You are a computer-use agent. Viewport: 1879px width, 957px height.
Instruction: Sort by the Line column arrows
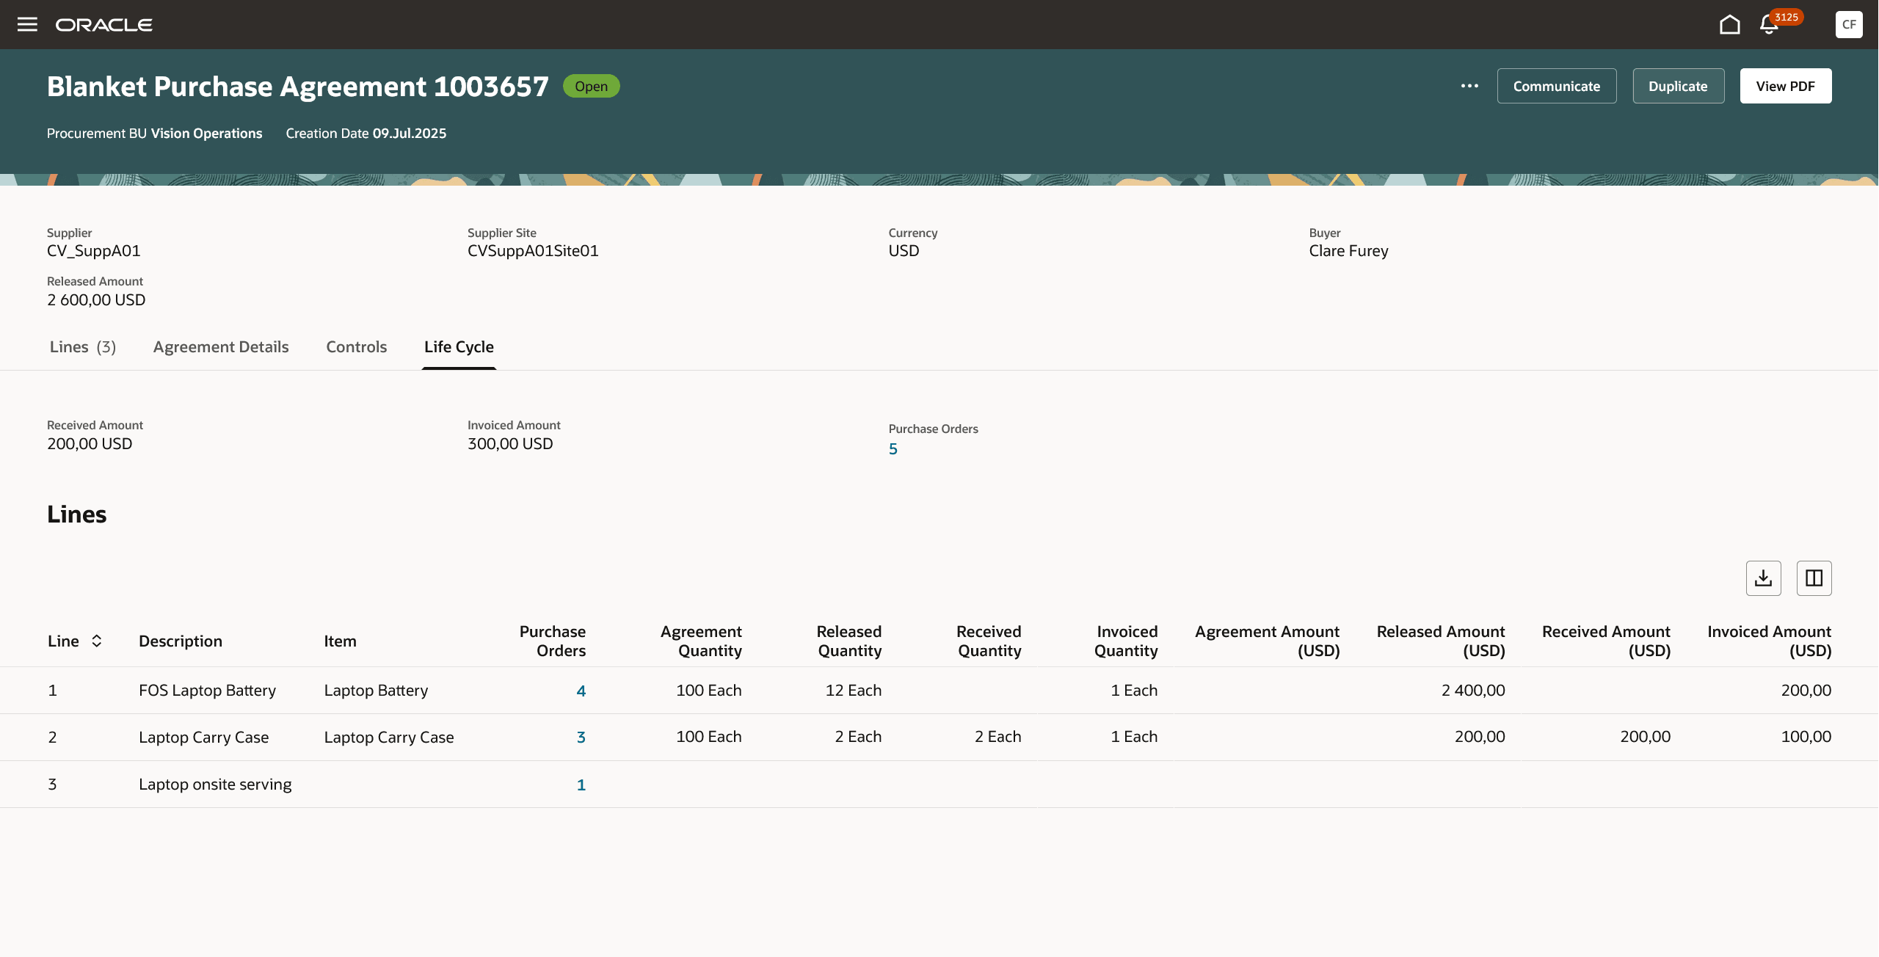pos(97,641)
